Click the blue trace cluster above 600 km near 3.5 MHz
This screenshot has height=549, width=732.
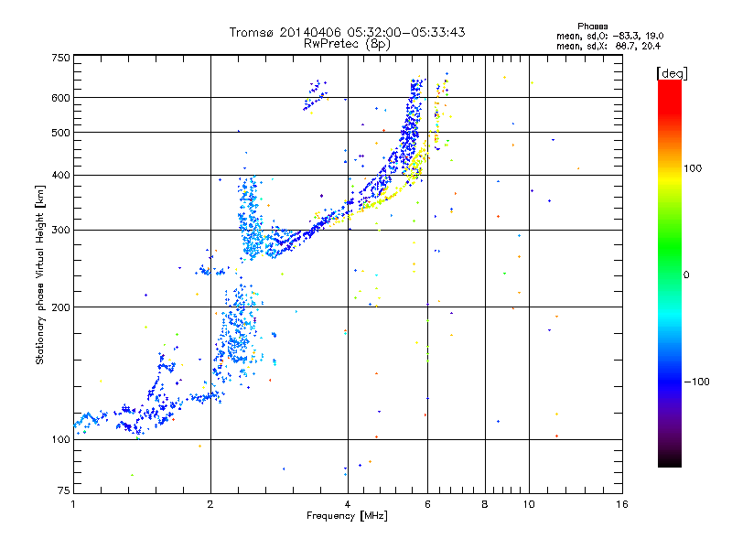[315, 96]
